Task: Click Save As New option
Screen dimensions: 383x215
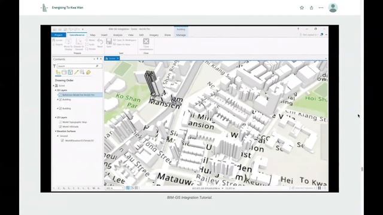Action: 121,44
